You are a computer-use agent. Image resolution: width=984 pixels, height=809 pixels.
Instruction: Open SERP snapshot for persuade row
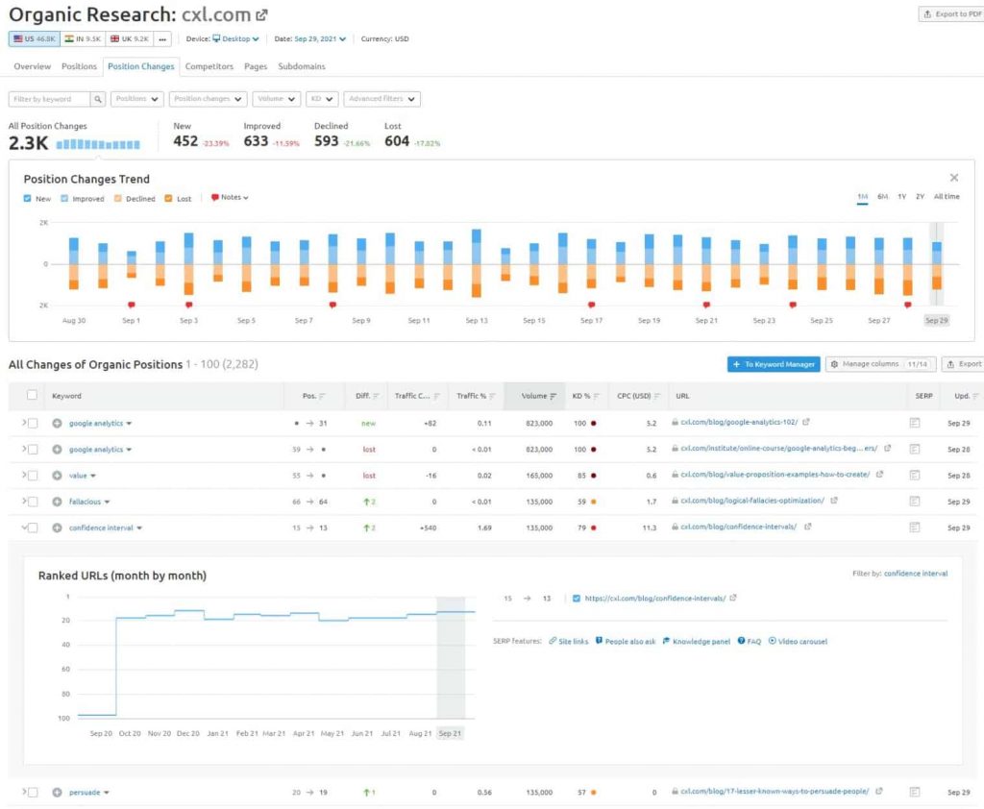tap(915, 792)
